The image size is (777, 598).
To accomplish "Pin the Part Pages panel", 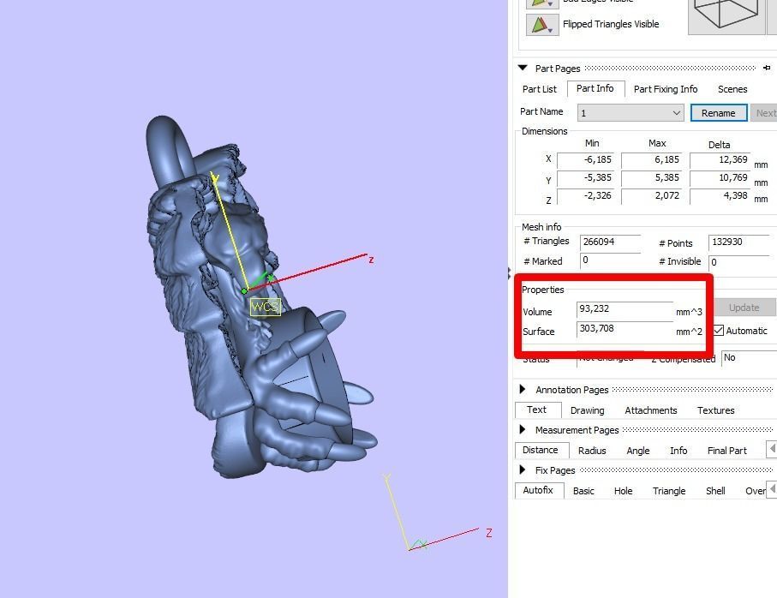I will [767, 68].
